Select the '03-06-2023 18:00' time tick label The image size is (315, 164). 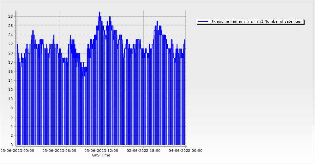(143, 151)
